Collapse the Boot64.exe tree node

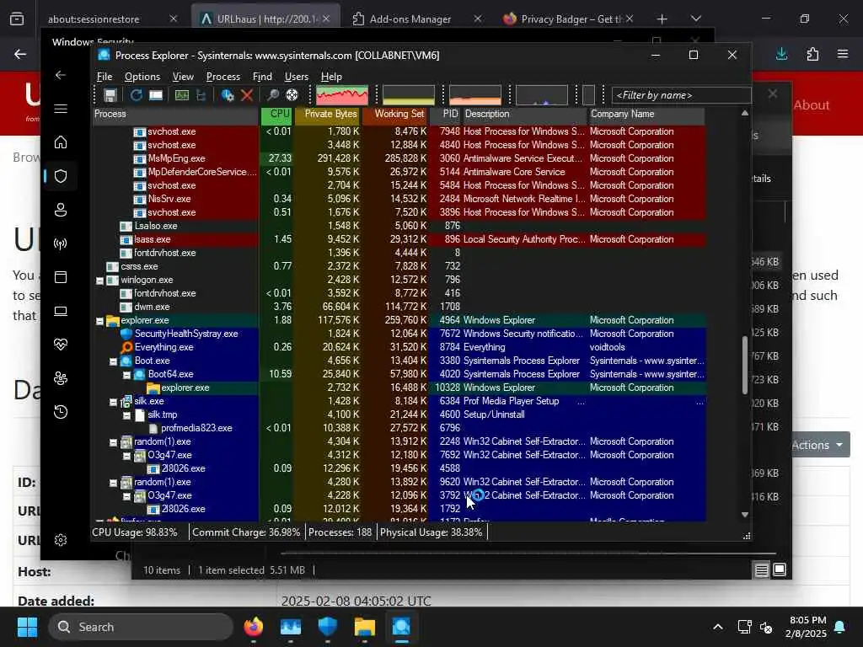click(126, 375)
